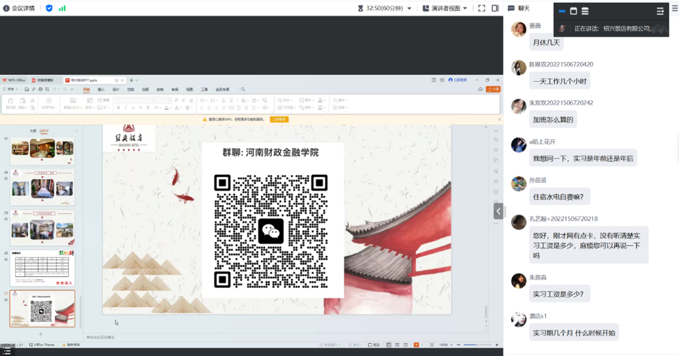Click the avatar of user 薔薇

click(x=518, y=29)
